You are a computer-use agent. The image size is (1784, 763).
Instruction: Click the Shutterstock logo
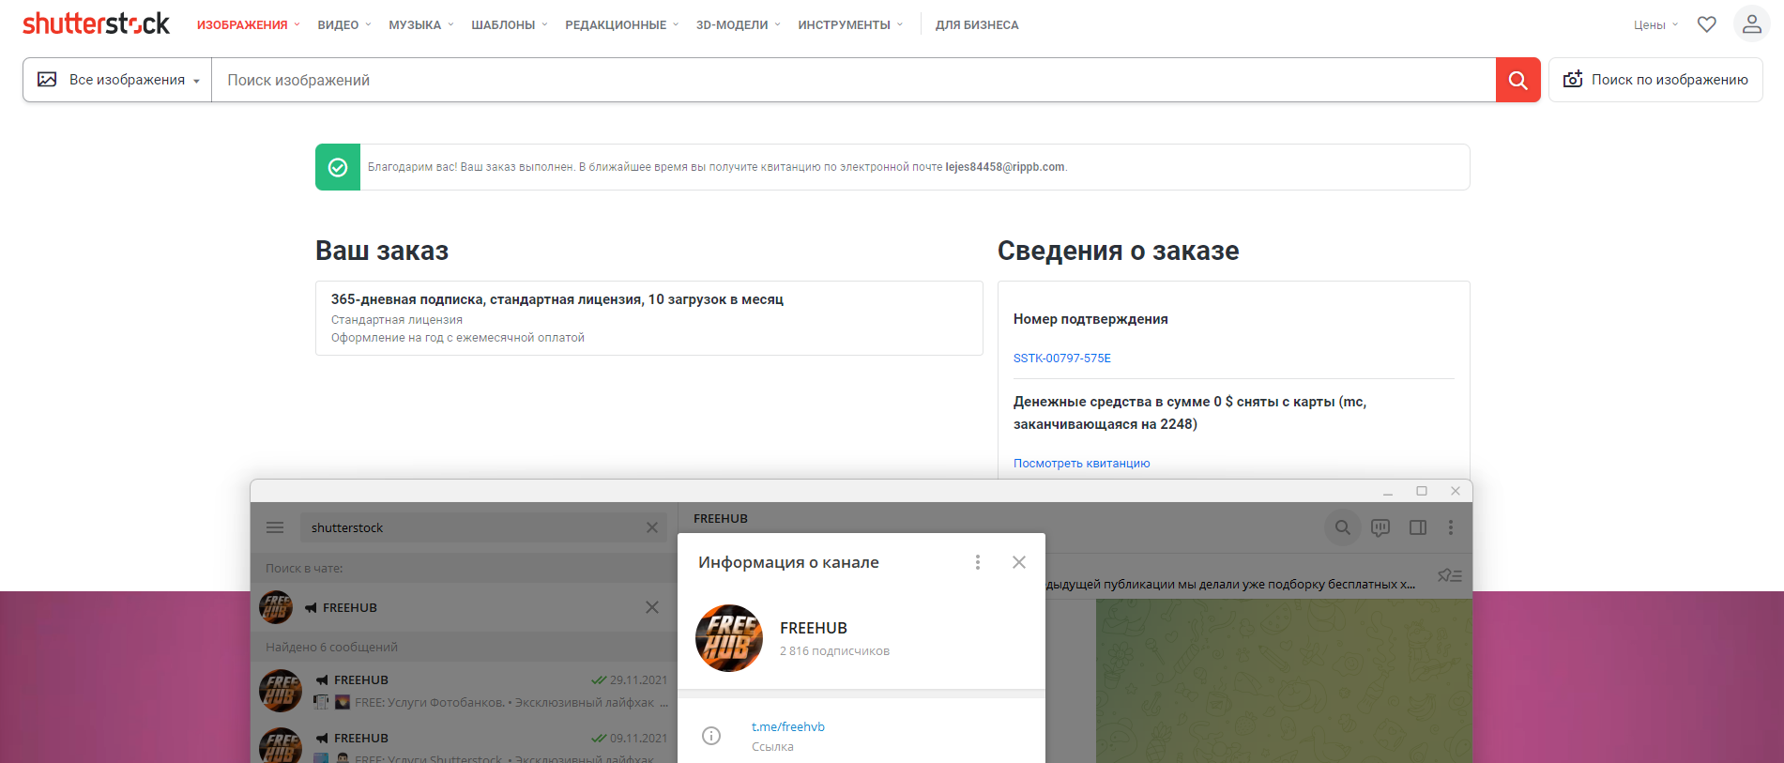click(96, 23)
